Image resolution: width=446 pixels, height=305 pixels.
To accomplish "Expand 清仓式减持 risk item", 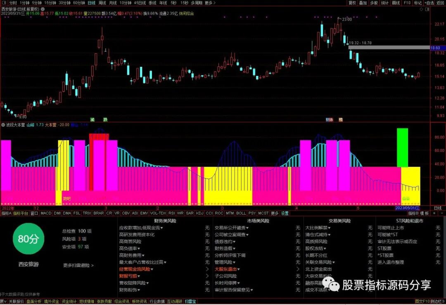I will (x=318, y=234).
